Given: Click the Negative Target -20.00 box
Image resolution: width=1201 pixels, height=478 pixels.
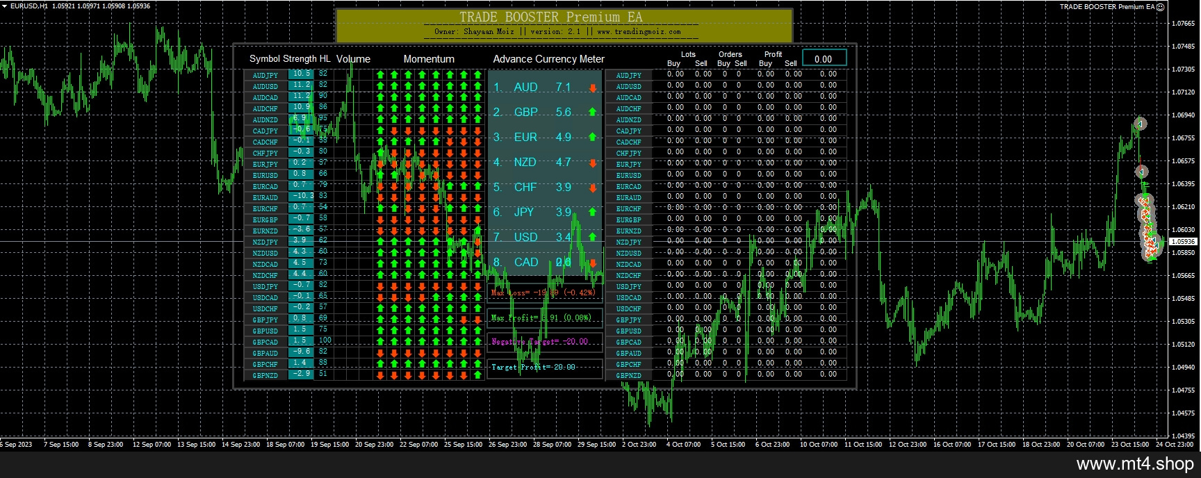Looking at the screenshot, I should [x=545, y=341].
